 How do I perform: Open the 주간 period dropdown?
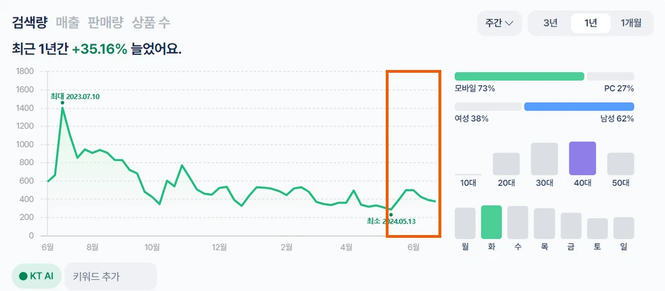(499, 23)
